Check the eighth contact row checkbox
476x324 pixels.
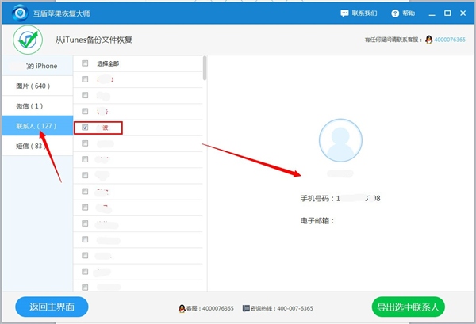tap(85, 191)
